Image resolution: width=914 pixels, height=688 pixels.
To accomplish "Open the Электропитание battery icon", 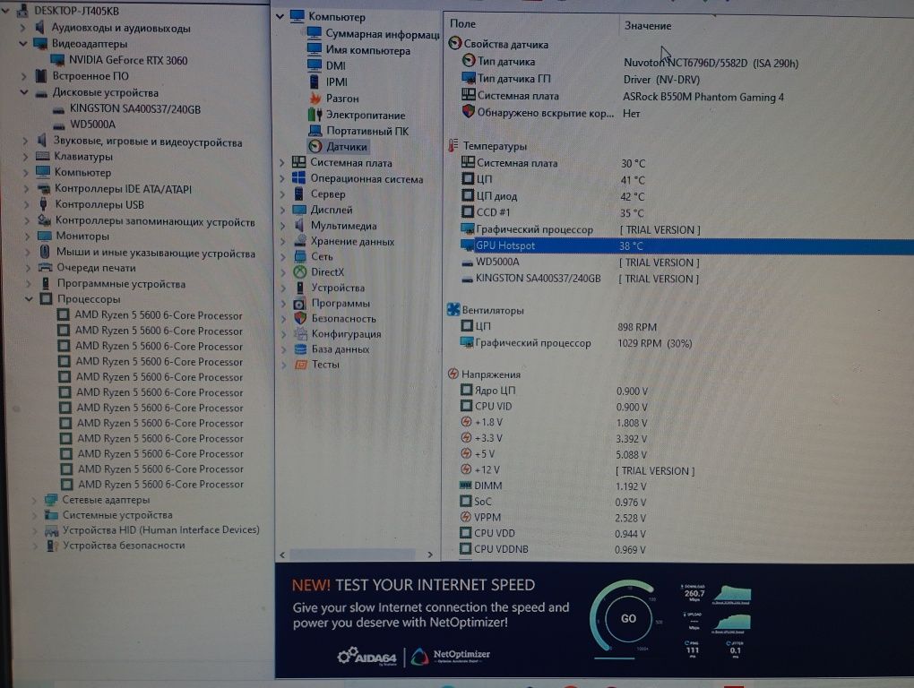I will [315, 114].
